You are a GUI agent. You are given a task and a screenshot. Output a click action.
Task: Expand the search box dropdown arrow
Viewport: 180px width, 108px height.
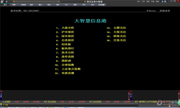click(x=59, y=1)
